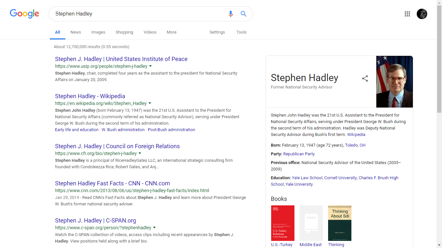Screen dimensions: 442x248
Task: Expand the en.wikipedia.org result options arrow
Action: pos(150,103)
